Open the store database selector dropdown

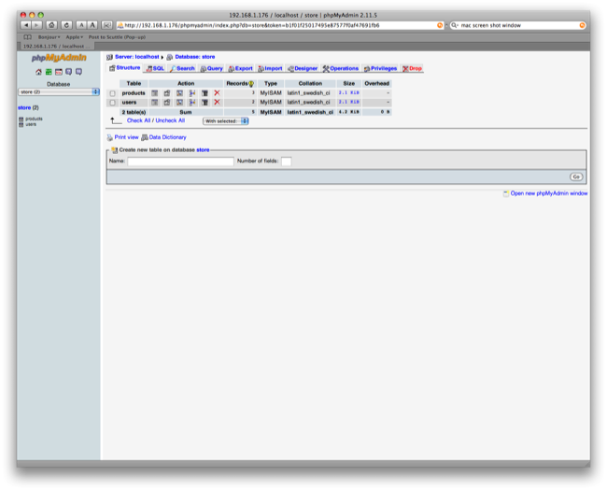click(59, 92)
